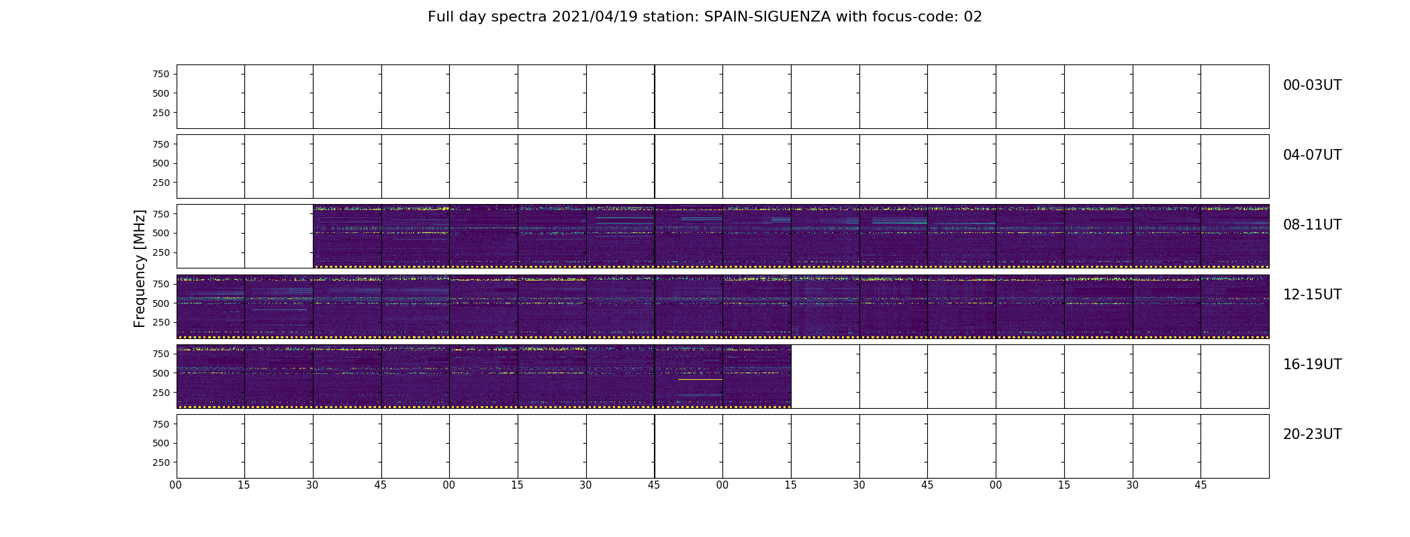Click the 500 tick on 08-11UT axis
1410x537 pixels.
click(161, 233)
